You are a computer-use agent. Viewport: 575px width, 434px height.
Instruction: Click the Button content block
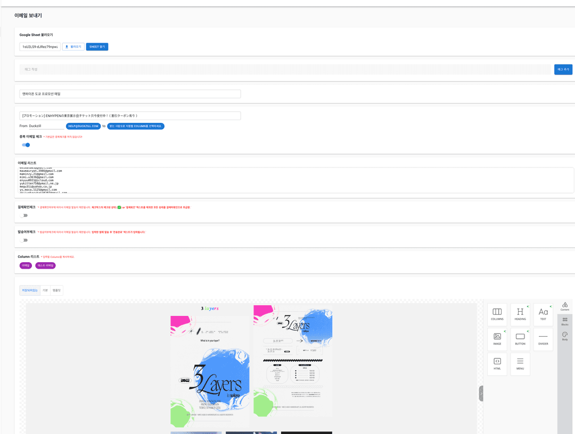coord(520,339)
